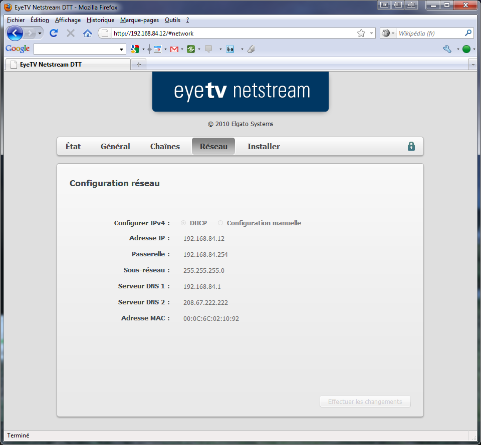The height and width of the screenshot is (445, 481).
Task: Open Google Toolbar wrench settings
Action: [447, 49]
